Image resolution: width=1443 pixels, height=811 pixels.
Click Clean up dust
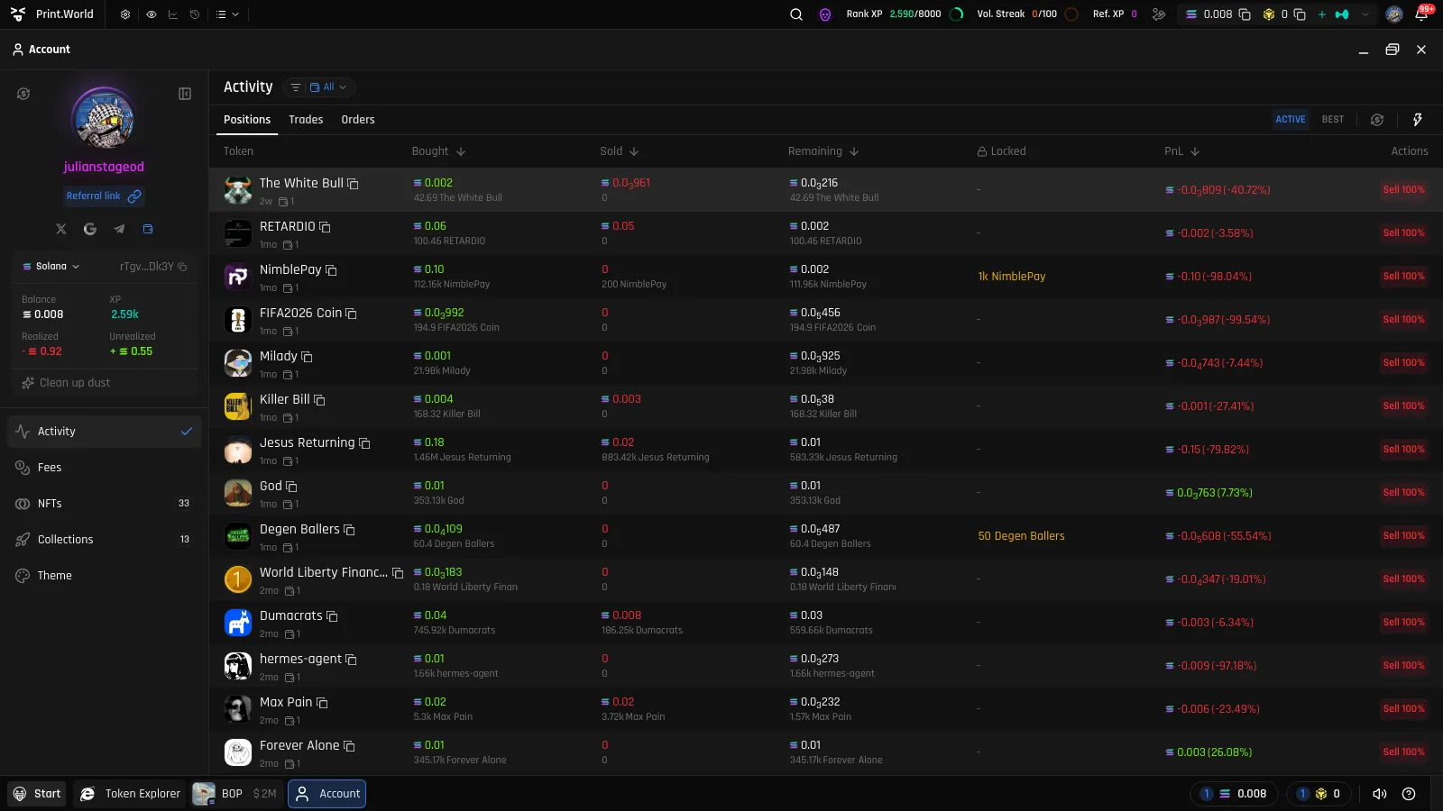66,383
